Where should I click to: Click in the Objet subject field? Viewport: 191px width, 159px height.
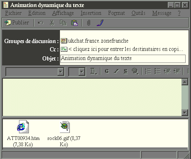coord(123,59)
